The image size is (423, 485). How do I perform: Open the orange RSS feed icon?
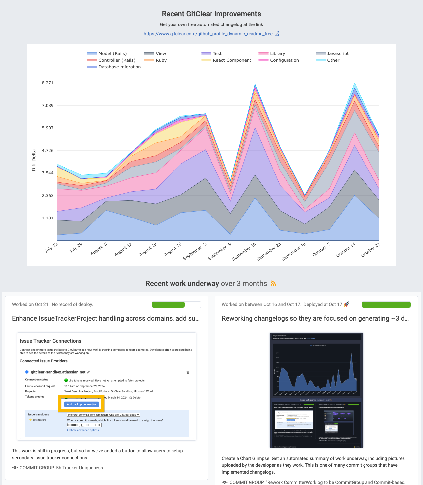273,283
